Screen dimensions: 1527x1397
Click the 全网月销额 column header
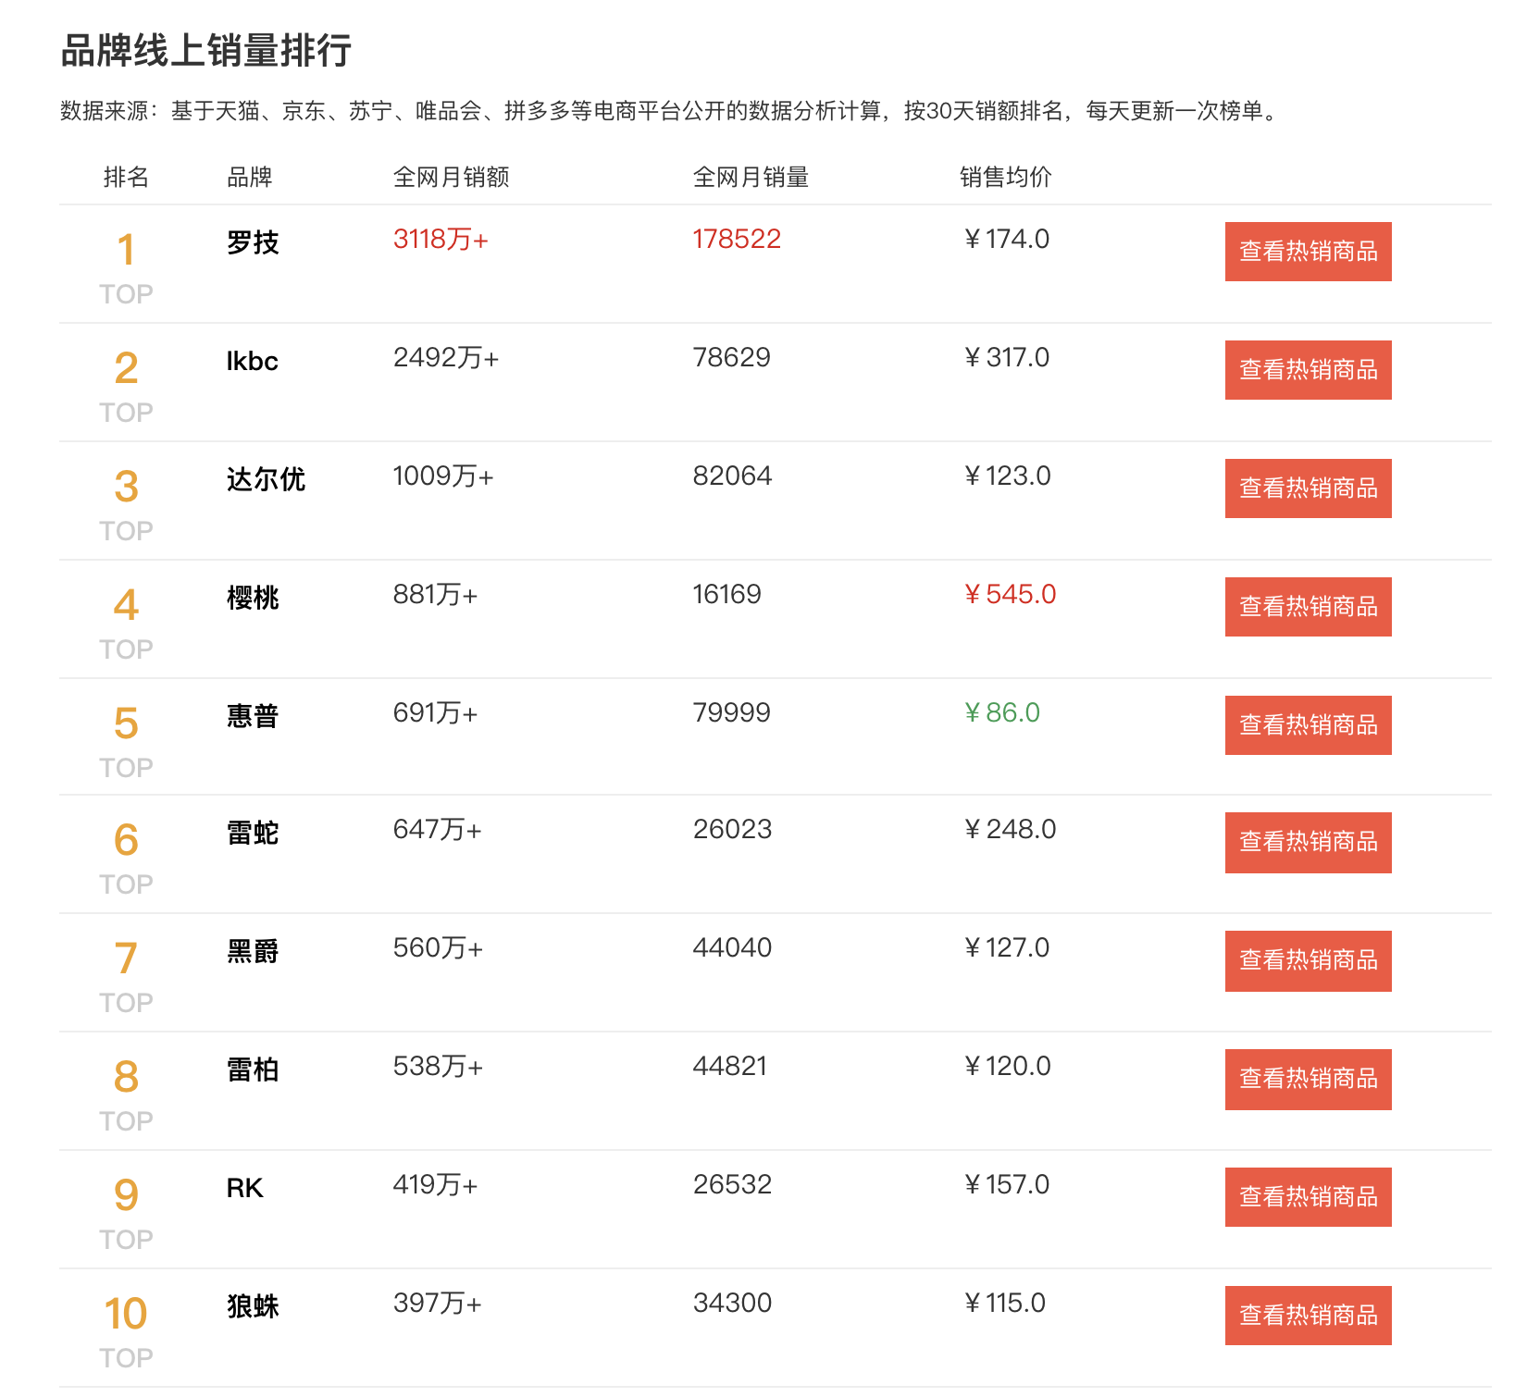(x=451, y=177)
